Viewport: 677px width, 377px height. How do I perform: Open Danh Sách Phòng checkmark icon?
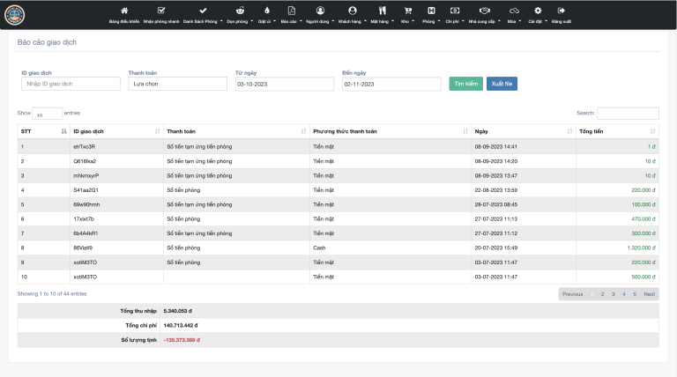point(203,11)
